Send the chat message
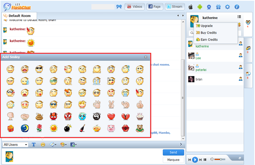 (173, 152)
